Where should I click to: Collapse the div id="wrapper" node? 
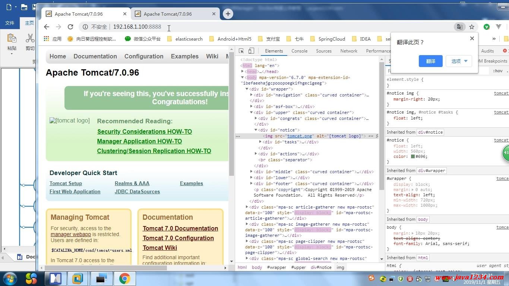(x=247, y=89)
